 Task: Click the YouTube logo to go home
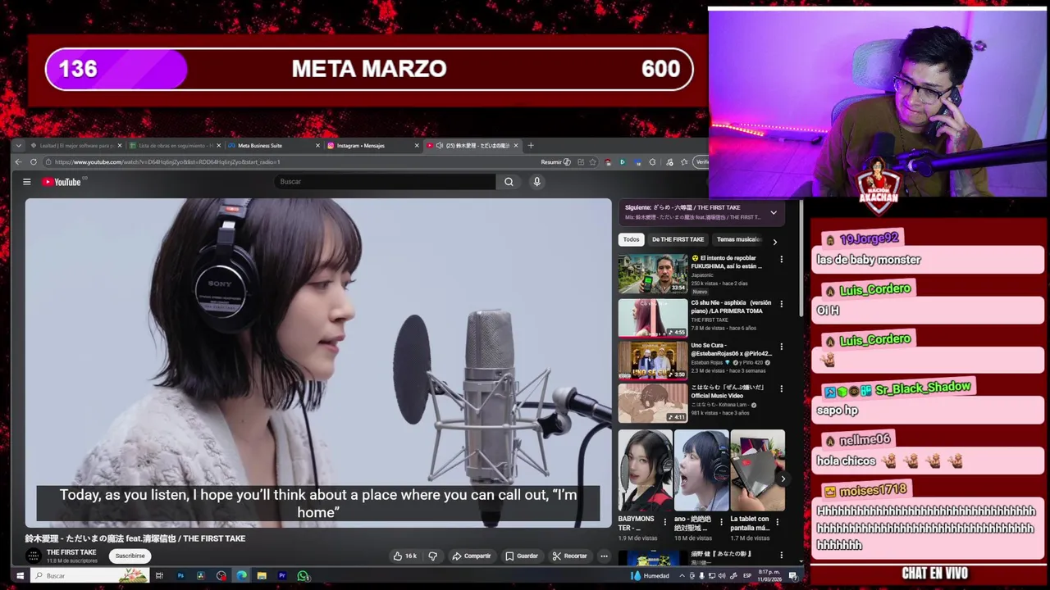(x=62, y=182)
